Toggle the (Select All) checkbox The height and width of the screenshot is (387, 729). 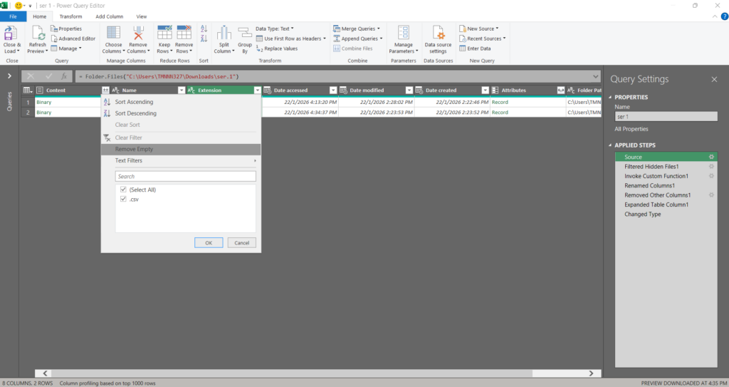(124, 190)
